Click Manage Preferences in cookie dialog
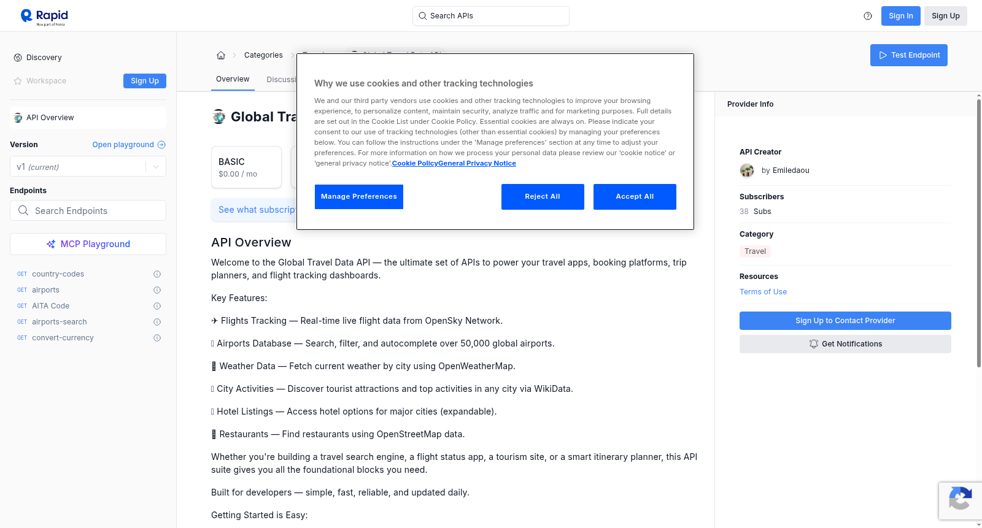Screen dimensions: 982x528 click(359, 197)
